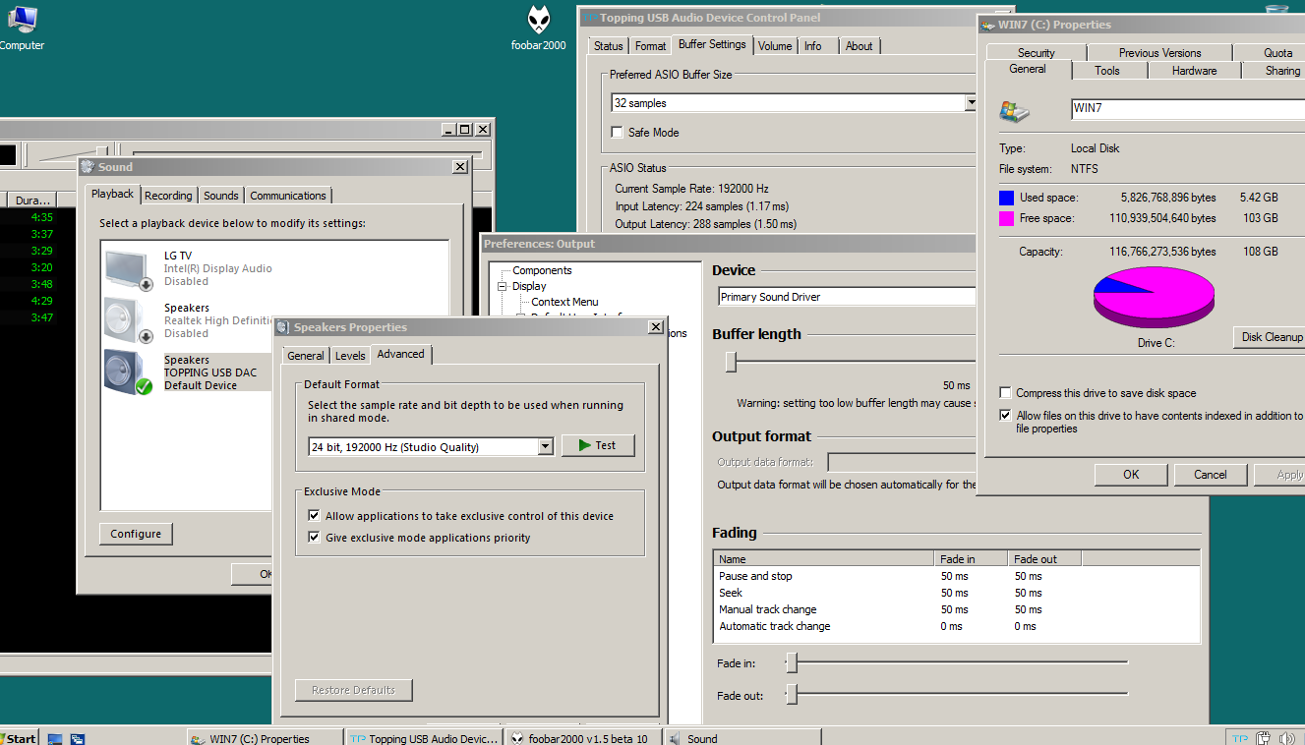Viewport: 1305px width, 745px height.
Task: Toggle Allow applications to take exclusive control
Action: tap(314, 516)
